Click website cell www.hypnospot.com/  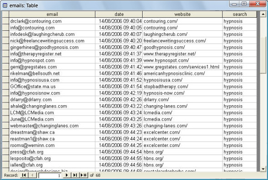point(182,60)
